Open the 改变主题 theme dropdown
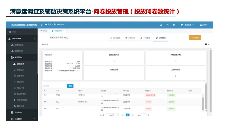Viewport: 232px width, 130px height. tap(187, 25)
